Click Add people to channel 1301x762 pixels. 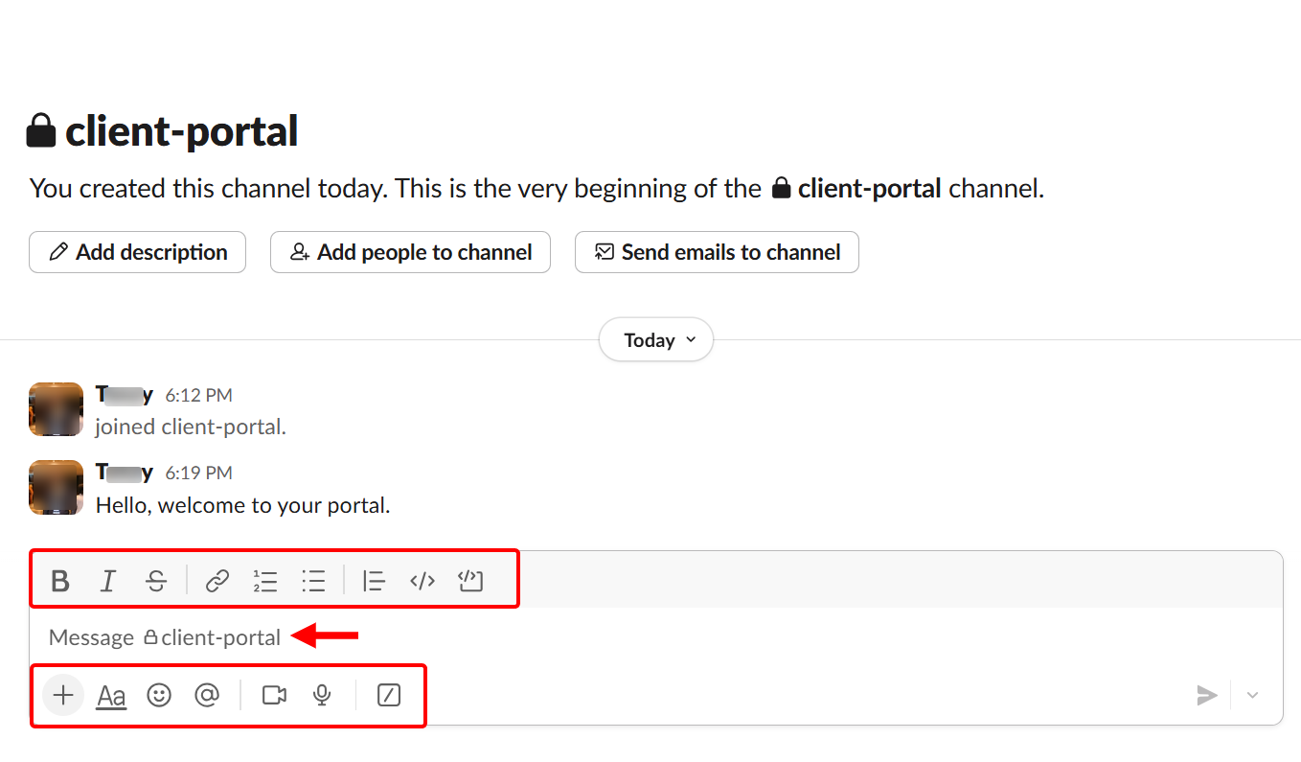pyautogui.click(x=410, y=251)
